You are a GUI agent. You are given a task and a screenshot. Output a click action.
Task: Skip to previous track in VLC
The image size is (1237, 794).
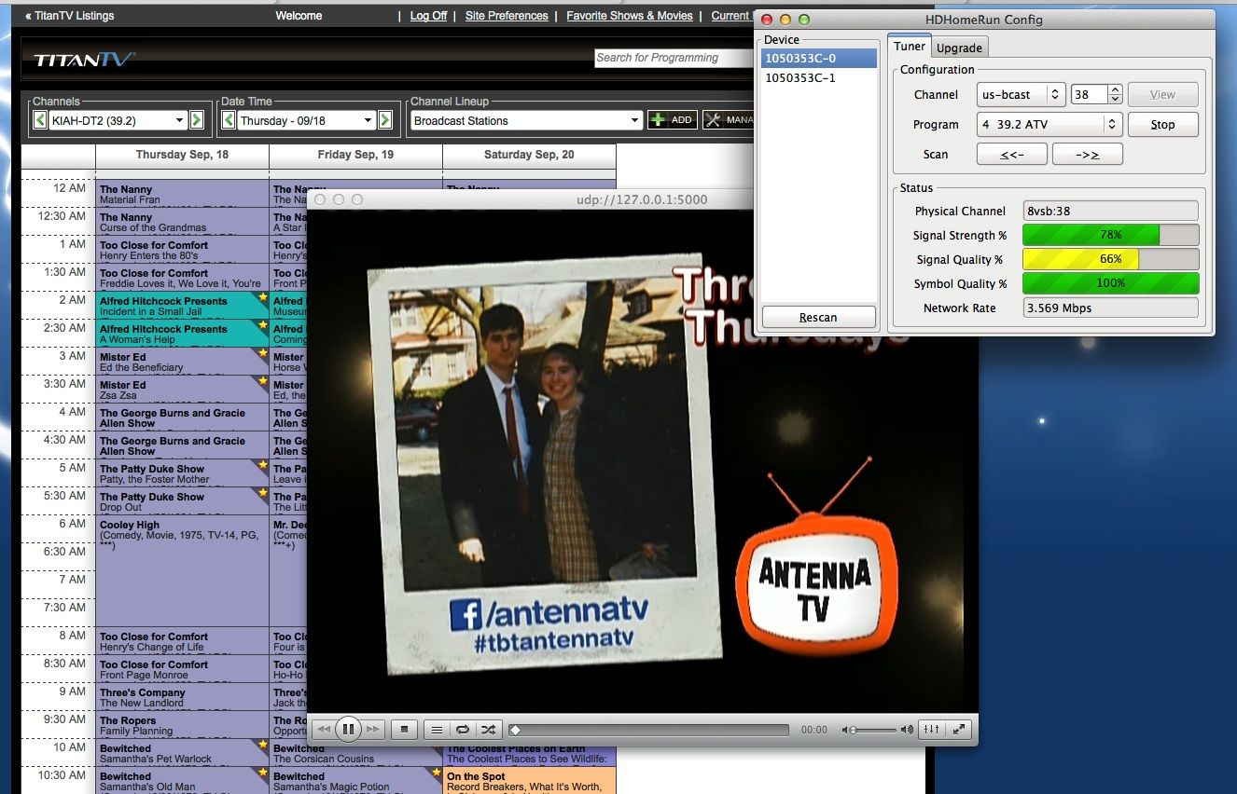pos(324,730)
